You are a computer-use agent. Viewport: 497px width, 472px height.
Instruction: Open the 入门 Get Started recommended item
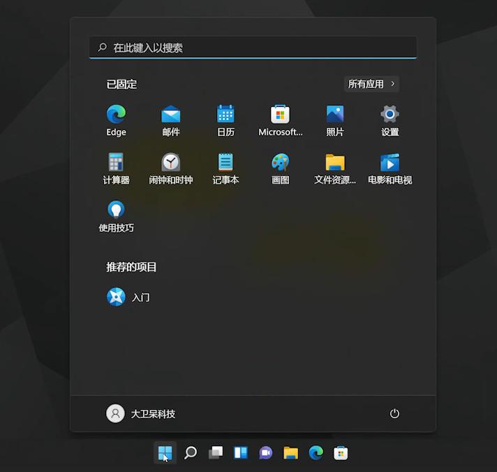(128, 297)
